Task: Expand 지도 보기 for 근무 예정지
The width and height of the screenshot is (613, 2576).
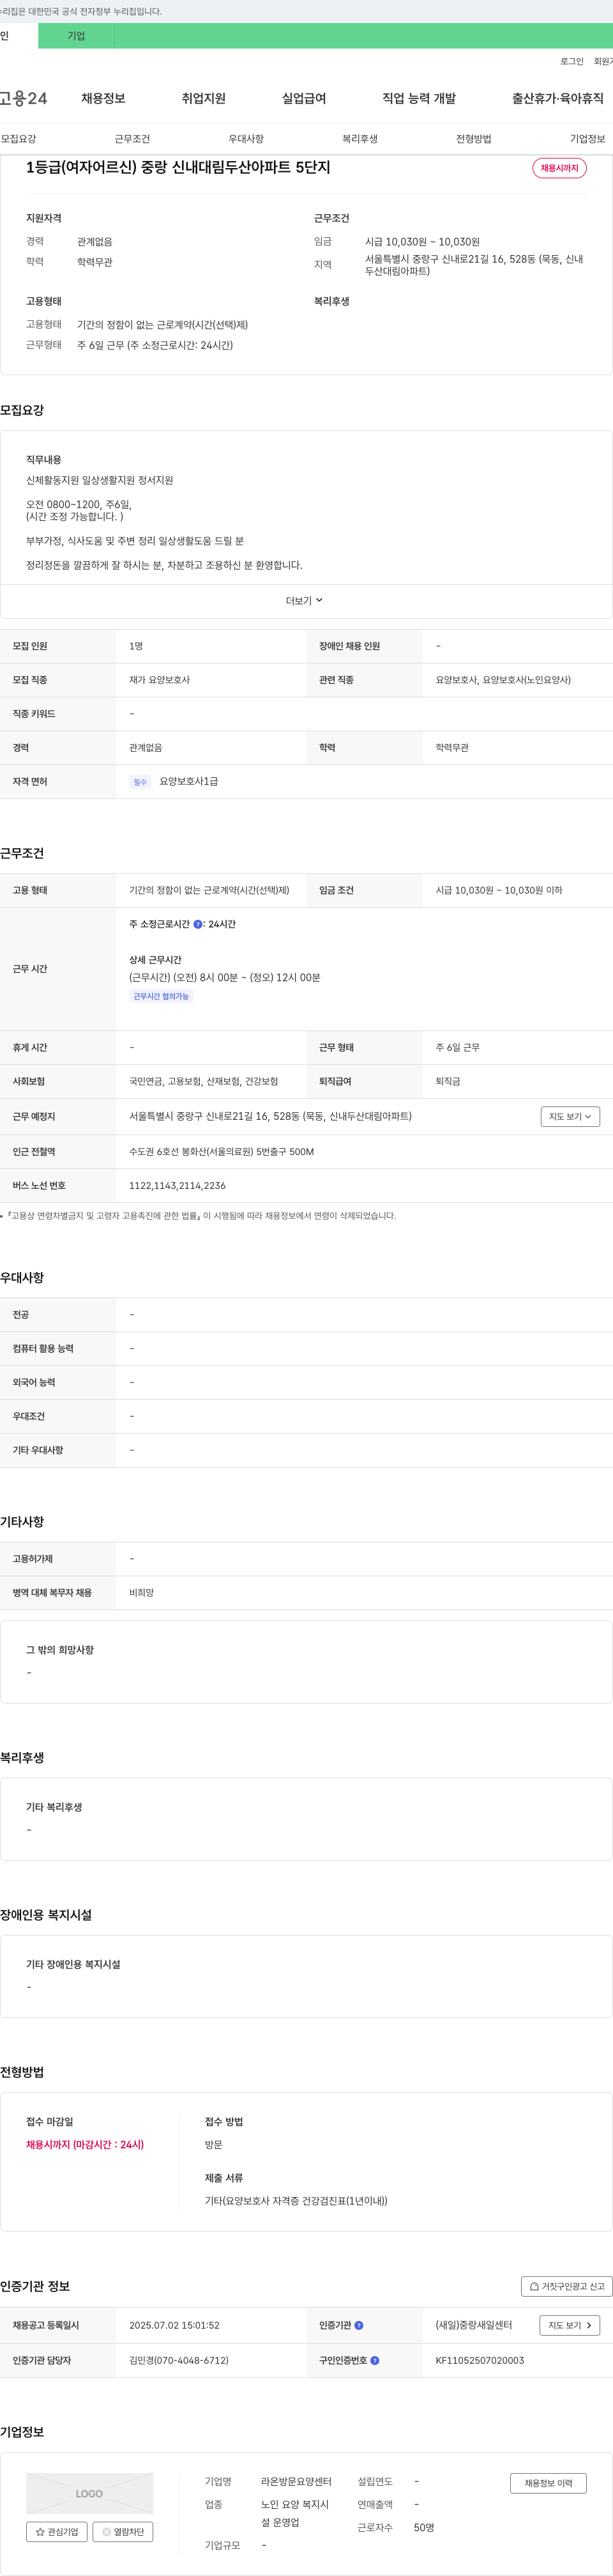Action: (570, 1117)
